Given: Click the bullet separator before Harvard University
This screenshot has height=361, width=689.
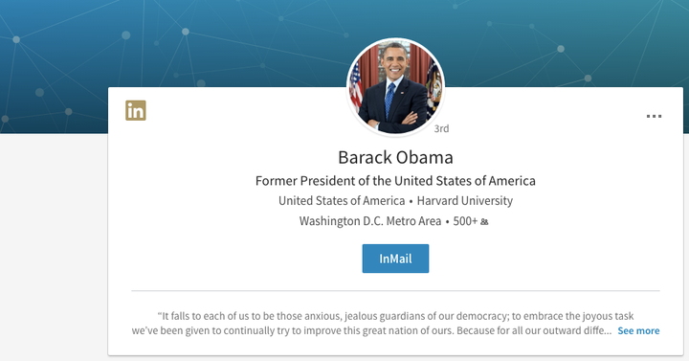Looking at the screenshot, I should pos(411,202).
